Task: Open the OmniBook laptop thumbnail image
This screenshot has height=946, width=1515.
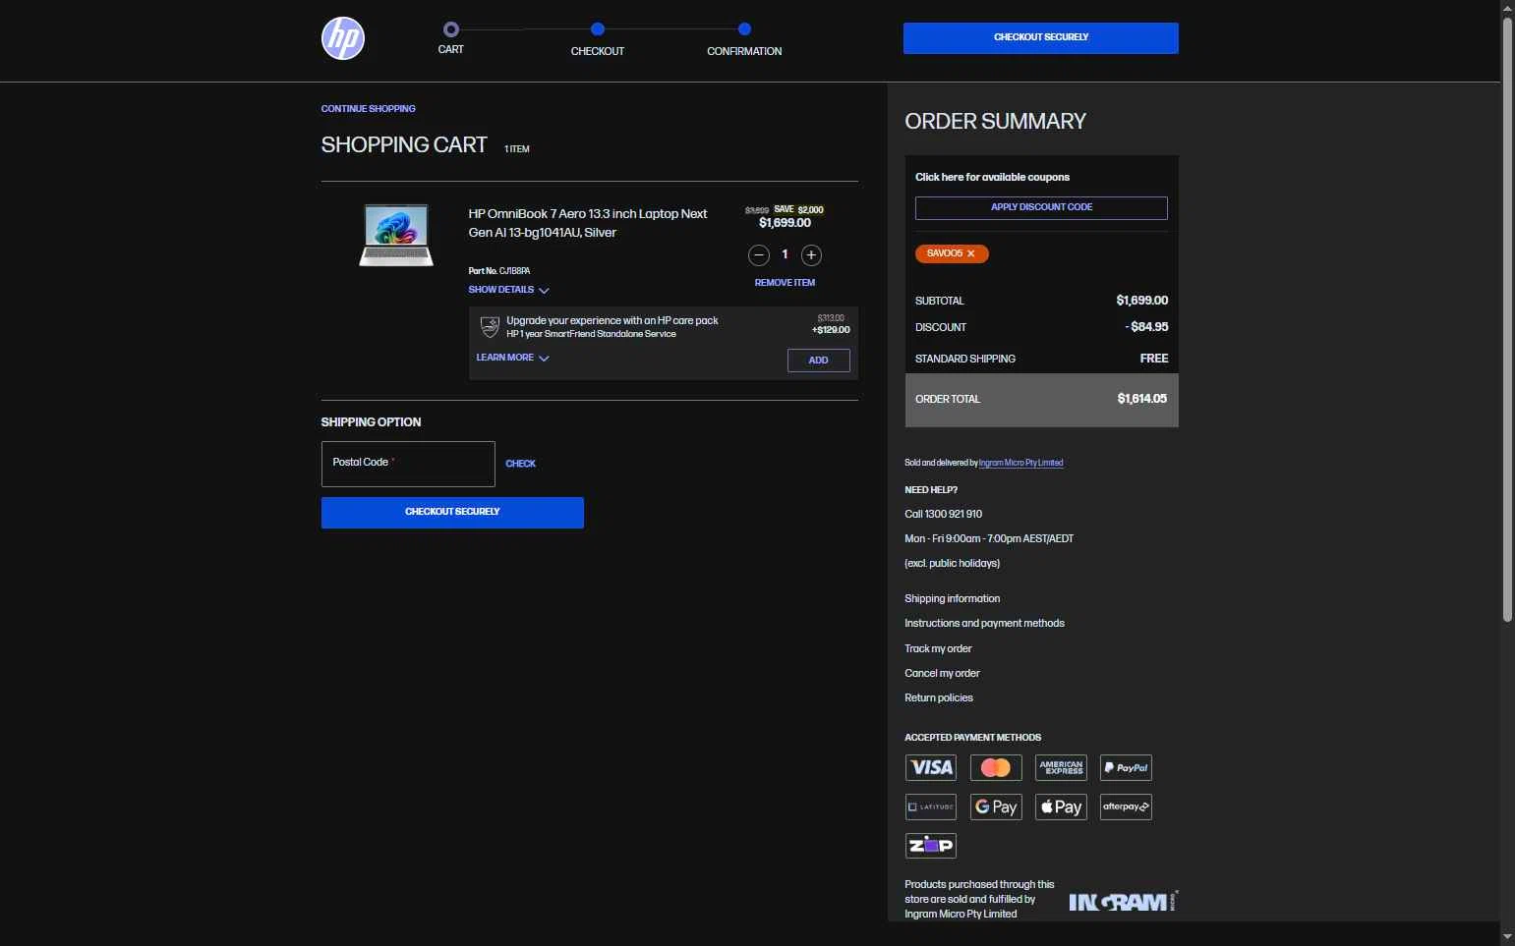Action: 396,235
